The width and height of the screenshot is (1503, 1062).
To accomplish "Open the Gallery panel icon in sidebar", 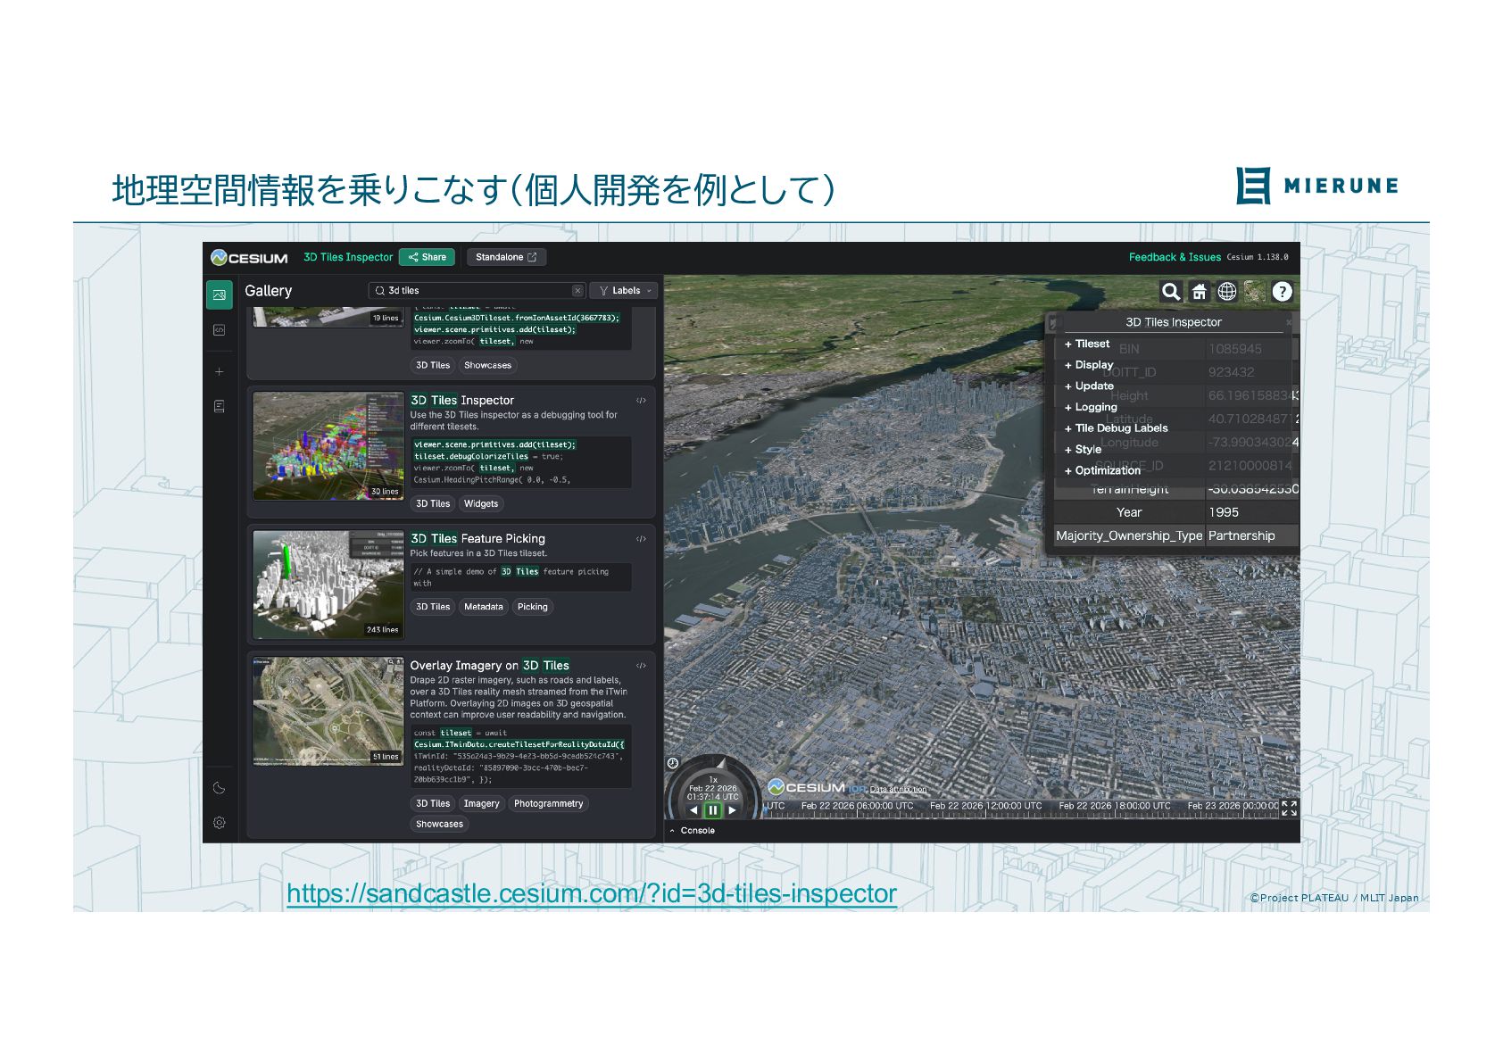I will point(220,295).
